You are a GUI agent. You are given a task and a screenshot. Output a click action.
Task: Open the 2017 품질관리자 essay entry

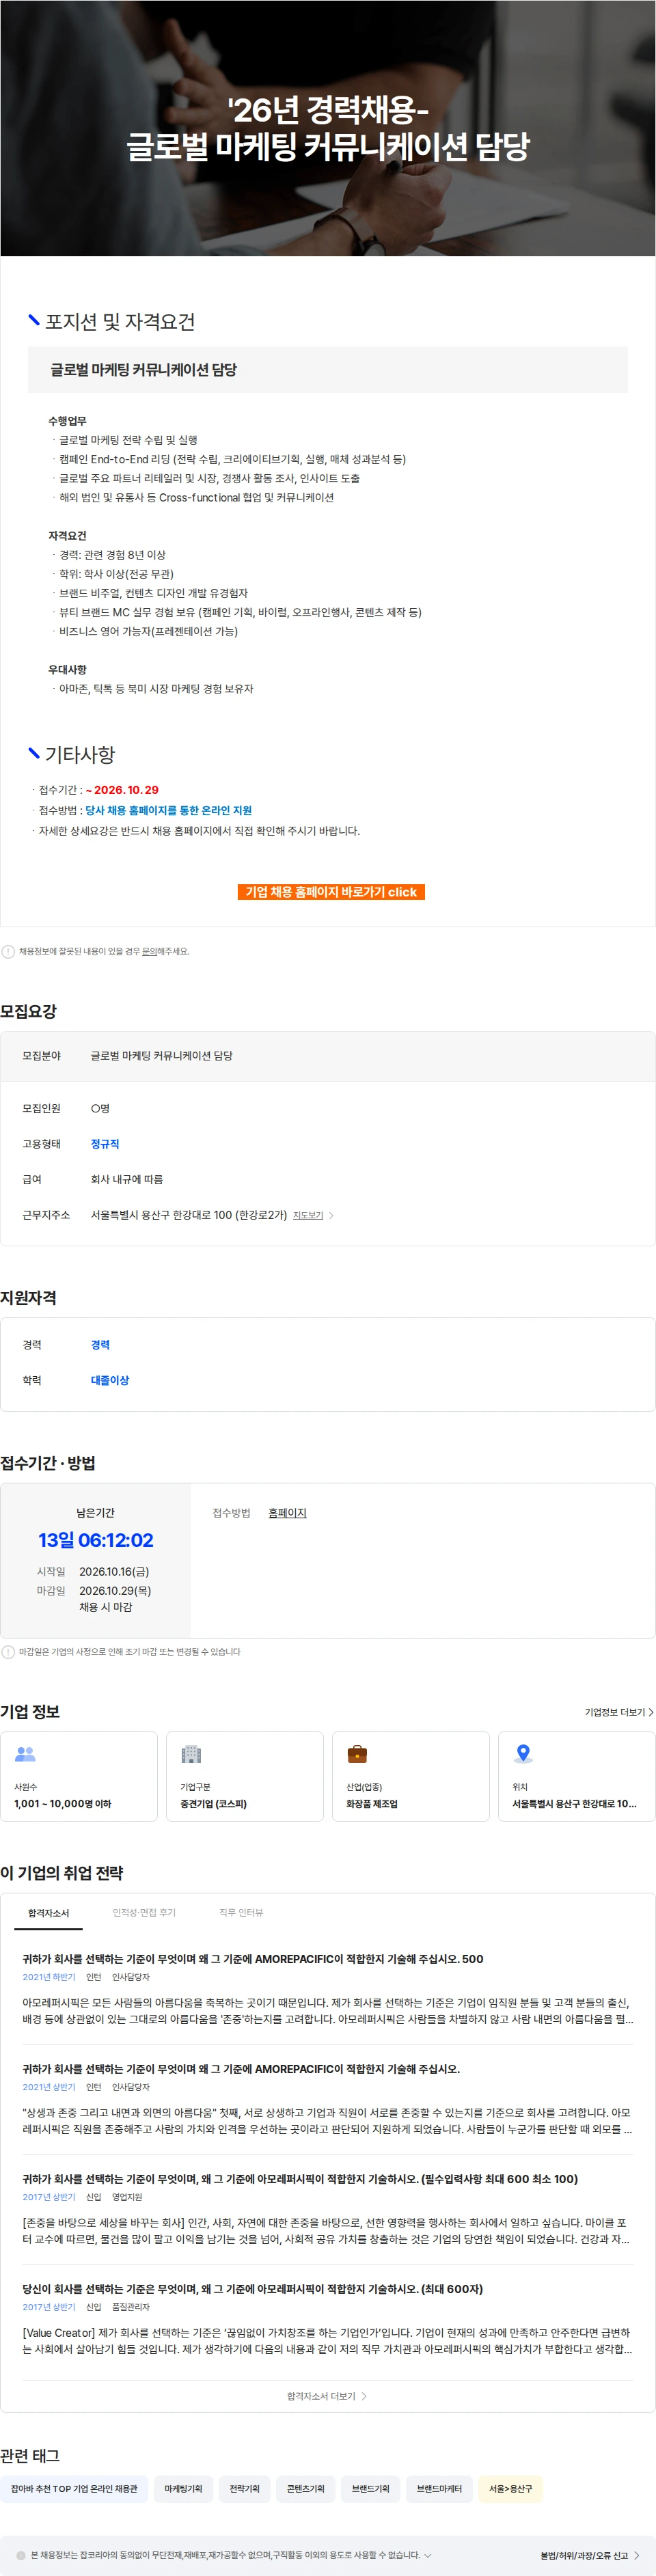click(252, 2288)
